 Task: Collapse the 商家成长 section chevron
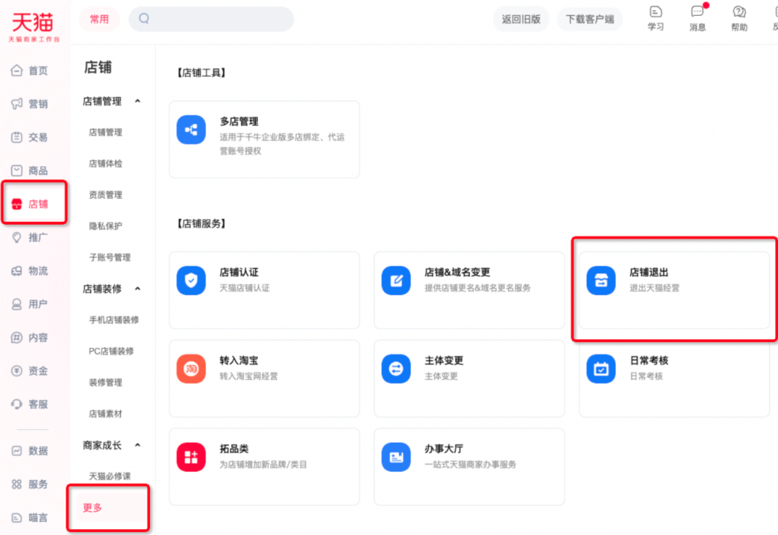pos(138,445)
